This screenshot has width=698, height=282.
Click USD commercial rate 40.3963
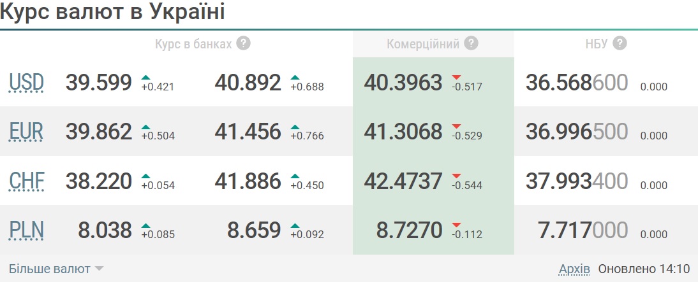(x=403, y=82)
